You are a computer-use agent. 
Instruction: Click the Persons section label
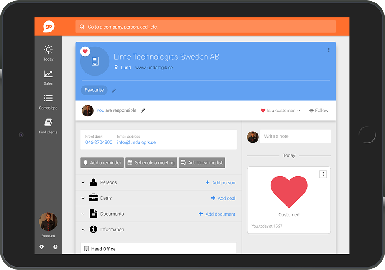tap(109, 182)
